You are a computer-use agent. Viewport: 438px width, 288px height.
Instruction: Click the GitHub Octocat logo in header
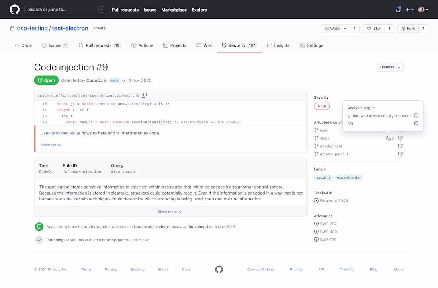click(x=14, y=10)
